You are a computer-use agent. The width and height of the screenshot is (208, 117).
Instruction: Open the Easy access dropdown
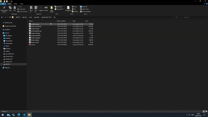coord(59,9)
